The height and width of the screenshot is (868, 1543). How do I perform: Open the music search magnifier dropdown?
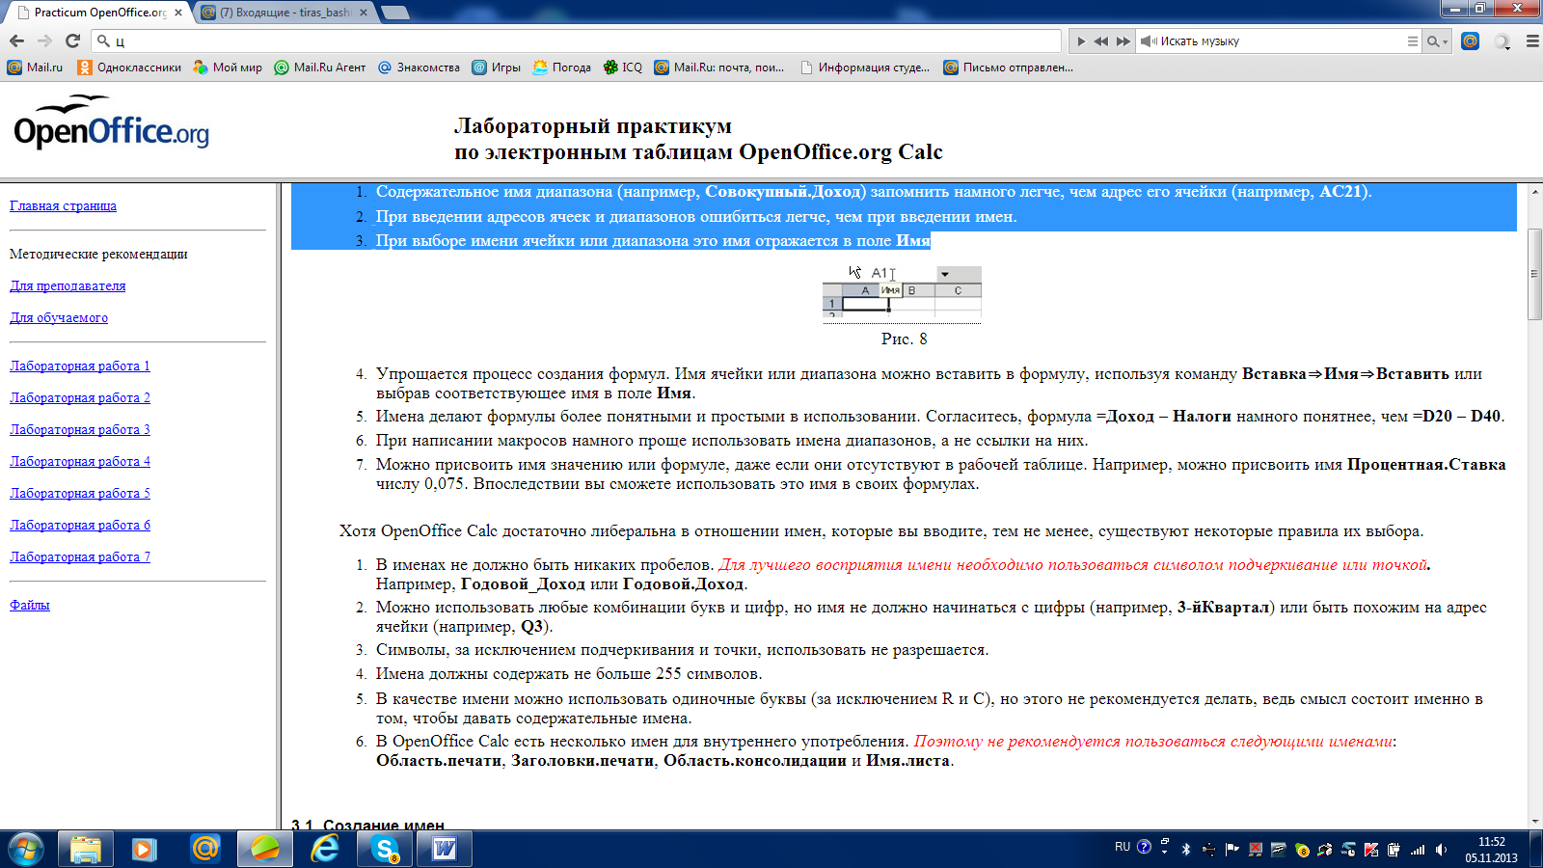(1437, 41)
